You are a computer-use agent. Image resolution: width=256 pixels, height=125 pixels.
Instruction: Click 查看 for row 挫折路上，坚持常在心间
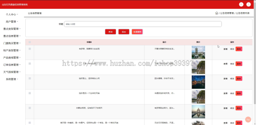click(x=226, y=79)
